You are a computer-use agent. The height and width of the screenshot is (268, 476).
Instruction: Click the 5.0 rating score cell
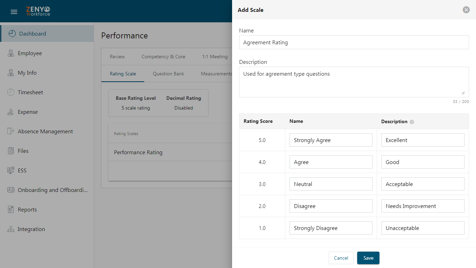coord(262,140)
